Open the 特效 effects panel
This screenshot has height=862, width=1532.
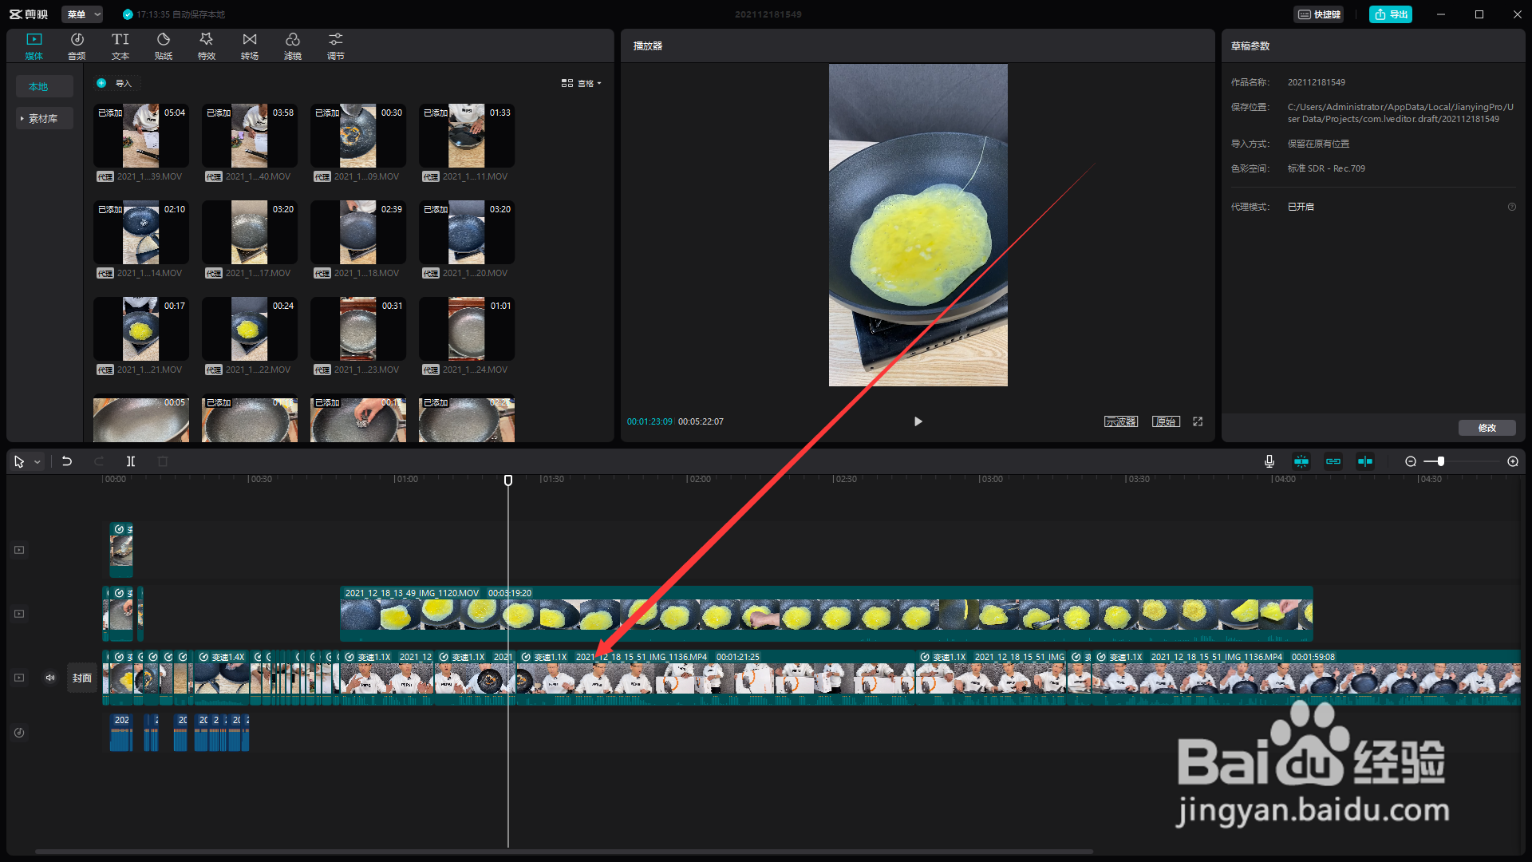(x=206, y=45)
